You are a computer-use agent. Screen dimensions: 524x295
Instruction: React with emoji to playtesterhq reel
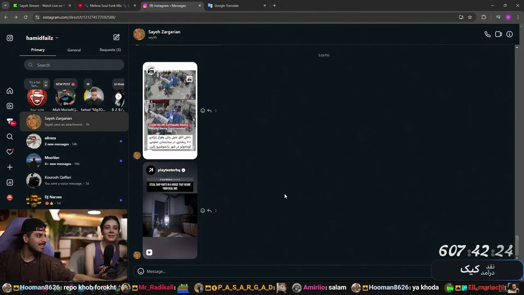tap(203, 211)
